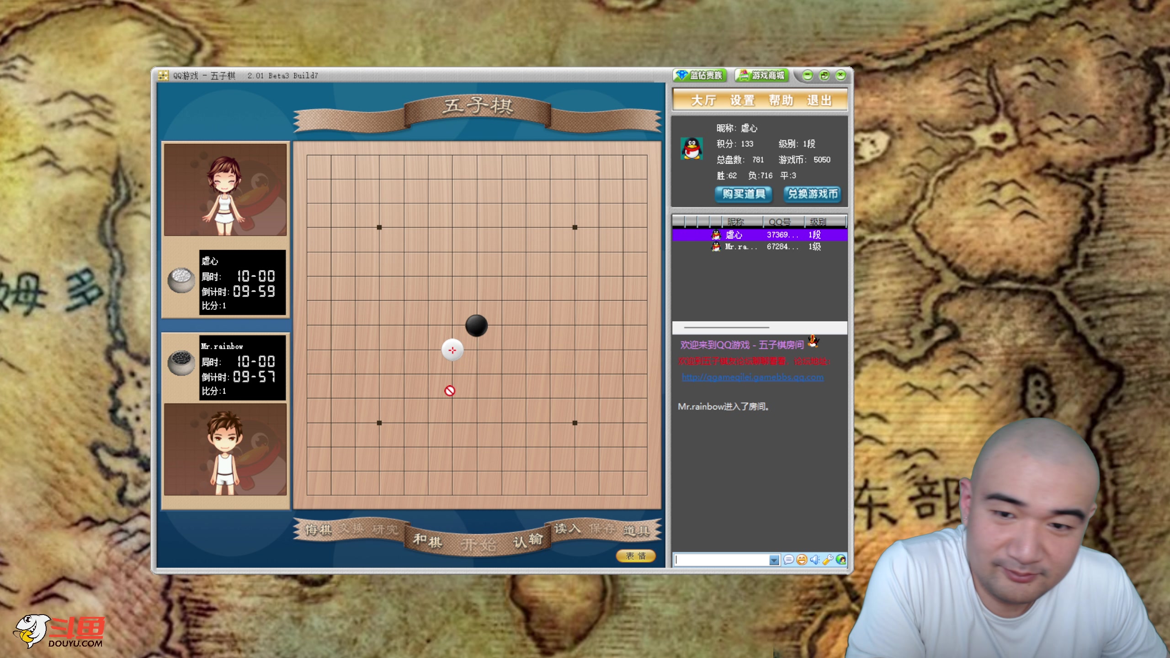Click the greyed 交换 swap button

[x=352, y=529]
